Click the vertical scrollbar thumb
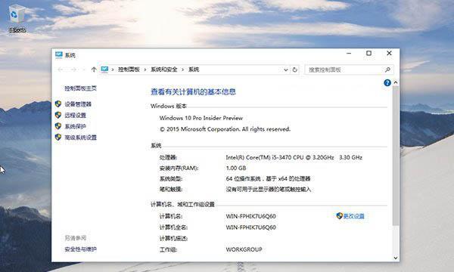454x272 pixels. [x=396, y=156]
